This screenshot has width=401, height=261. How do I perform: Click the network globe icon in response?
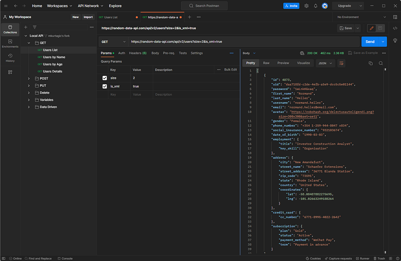(302, 53)
